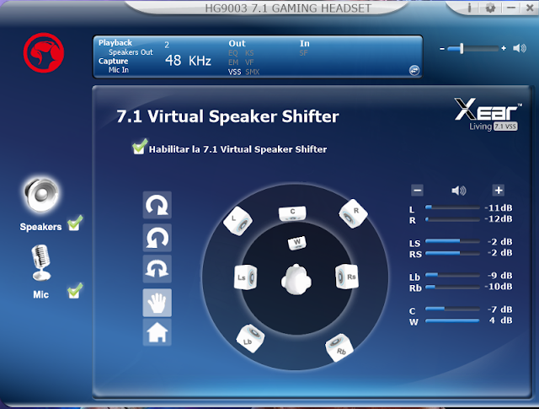Image resolution: width=539 pixels, height=409 pixels.
Task: Click the master volume minus sign
Action: (x=442, y=49)
